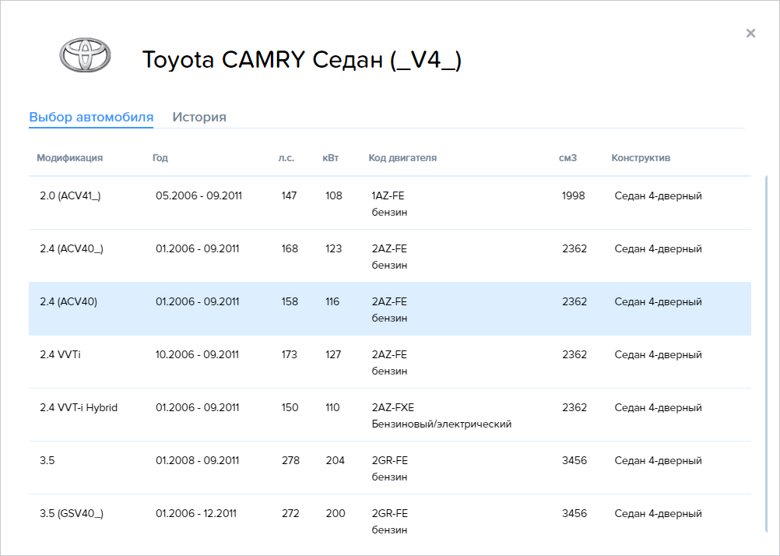Viewport: 780px width, 556px height.
Task: Click Седан 4-дверный in the 1AZ-FE row
Action: click(x=658, y=195)
